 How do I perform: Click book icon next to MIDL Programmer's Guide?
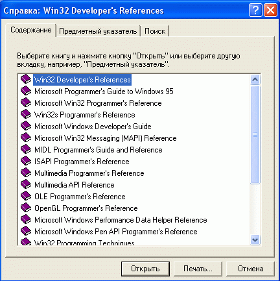(26, 149)
